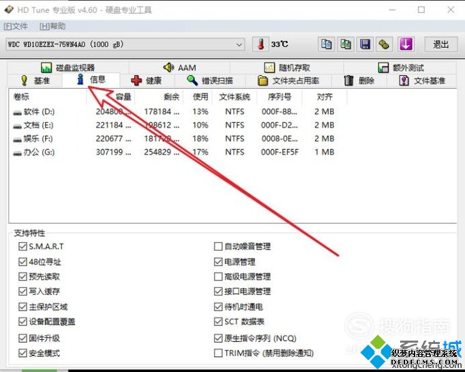
Task: Toggle the 固件升级 checkbox
Action: [22, 338]
